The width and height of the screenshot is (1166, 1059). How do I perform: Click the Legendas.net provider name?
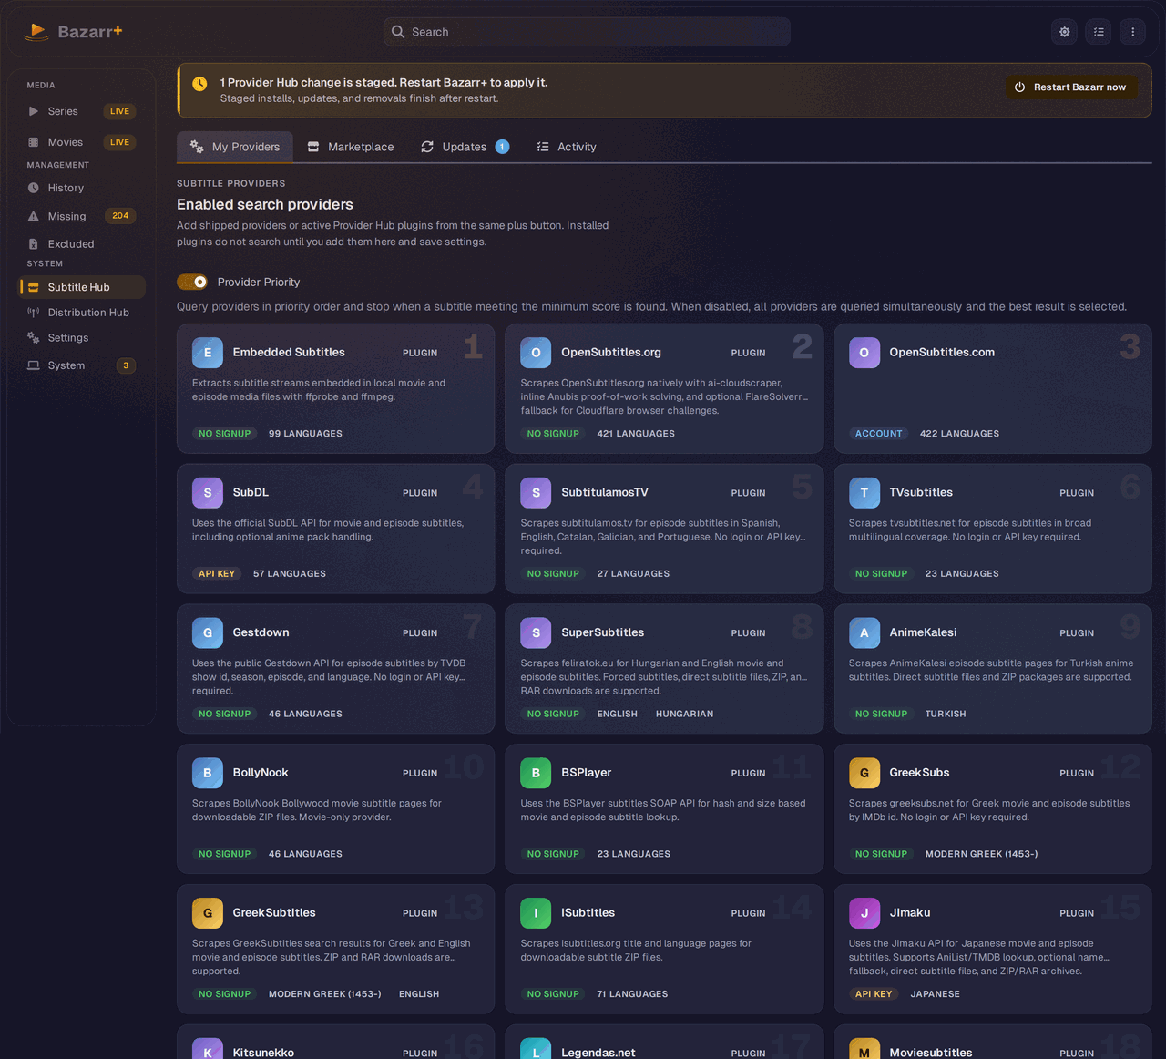(598, 1053)
